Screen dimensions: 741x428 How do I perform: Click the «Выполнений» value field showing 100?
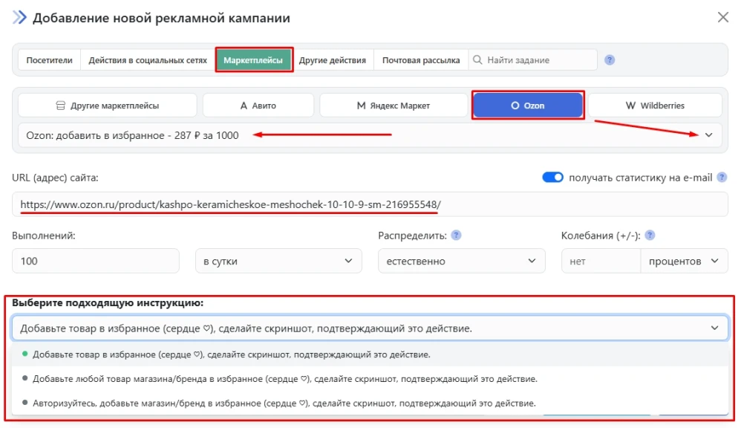click(x=97, y=261)
